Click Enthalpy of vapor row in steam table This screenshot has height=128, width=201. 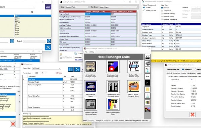point(171,35)
